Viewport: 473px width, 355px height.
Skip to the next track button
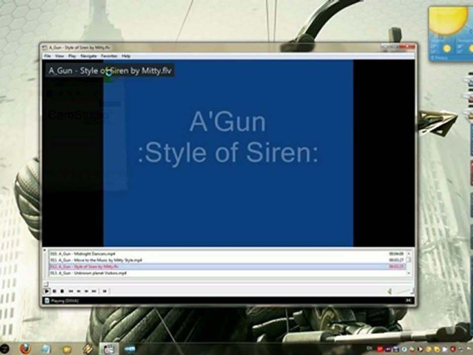[x=94, y=291]
